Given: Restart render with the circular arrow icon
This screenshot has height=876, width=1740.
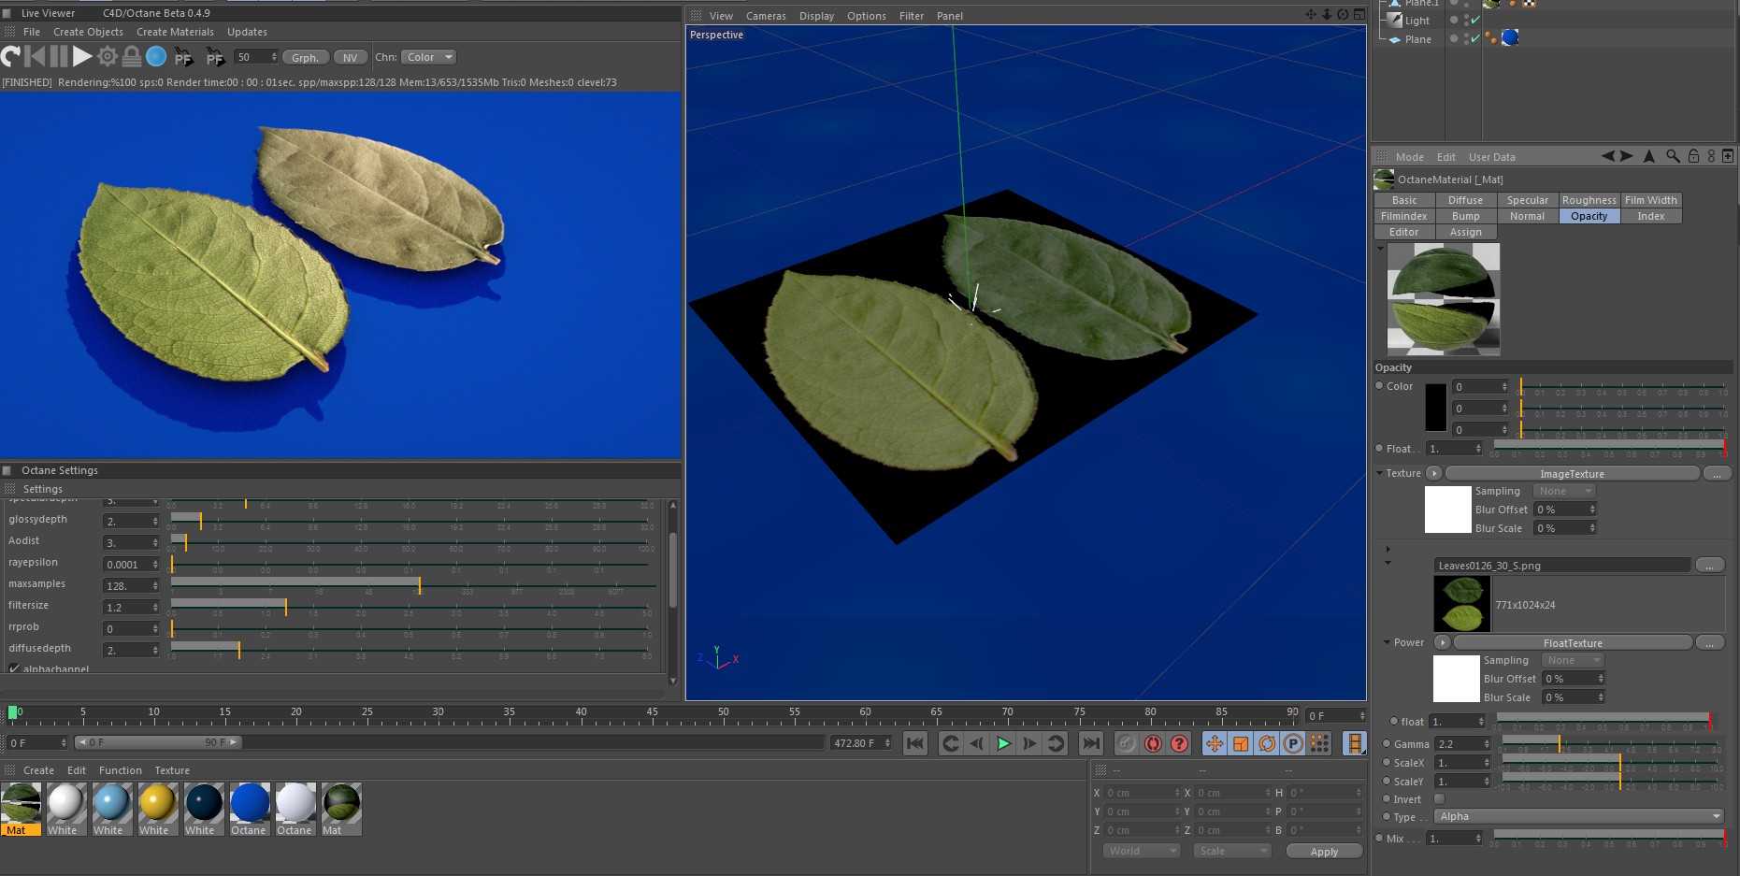Looking at the screenshot, I should 10,57.
